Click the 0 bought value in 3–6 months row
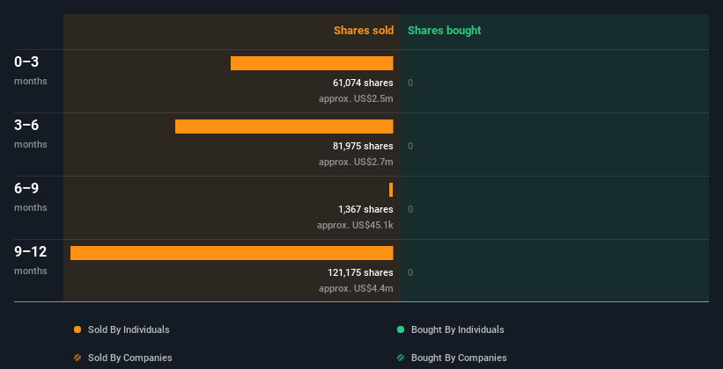The width and height of the screenshot is (723, 369). (x=410, y=146)
